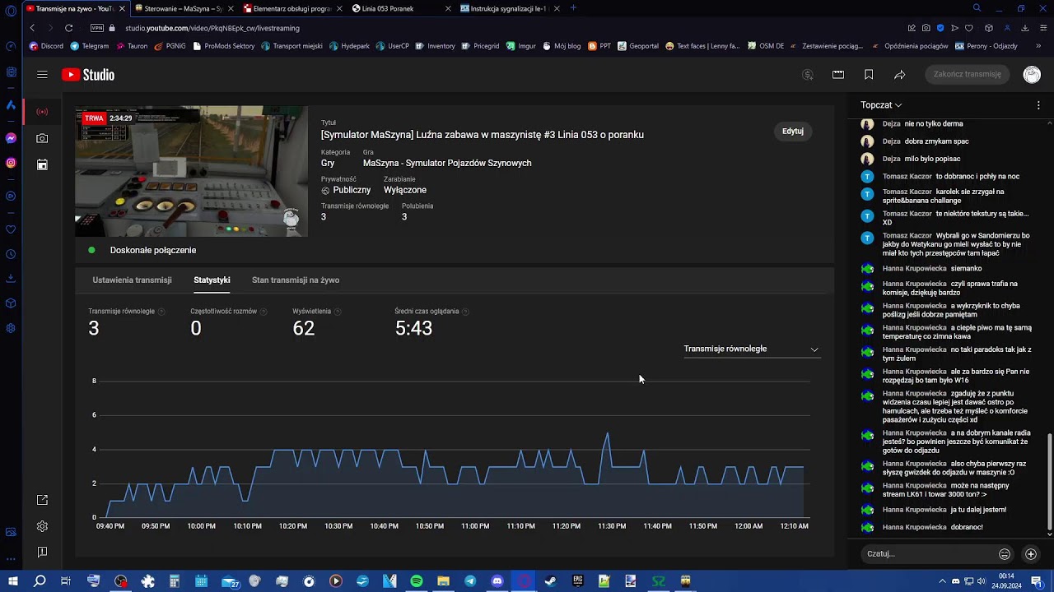Click the Opera snapshot camera icon
The image size is (1054, 592).
pos(926,28)
